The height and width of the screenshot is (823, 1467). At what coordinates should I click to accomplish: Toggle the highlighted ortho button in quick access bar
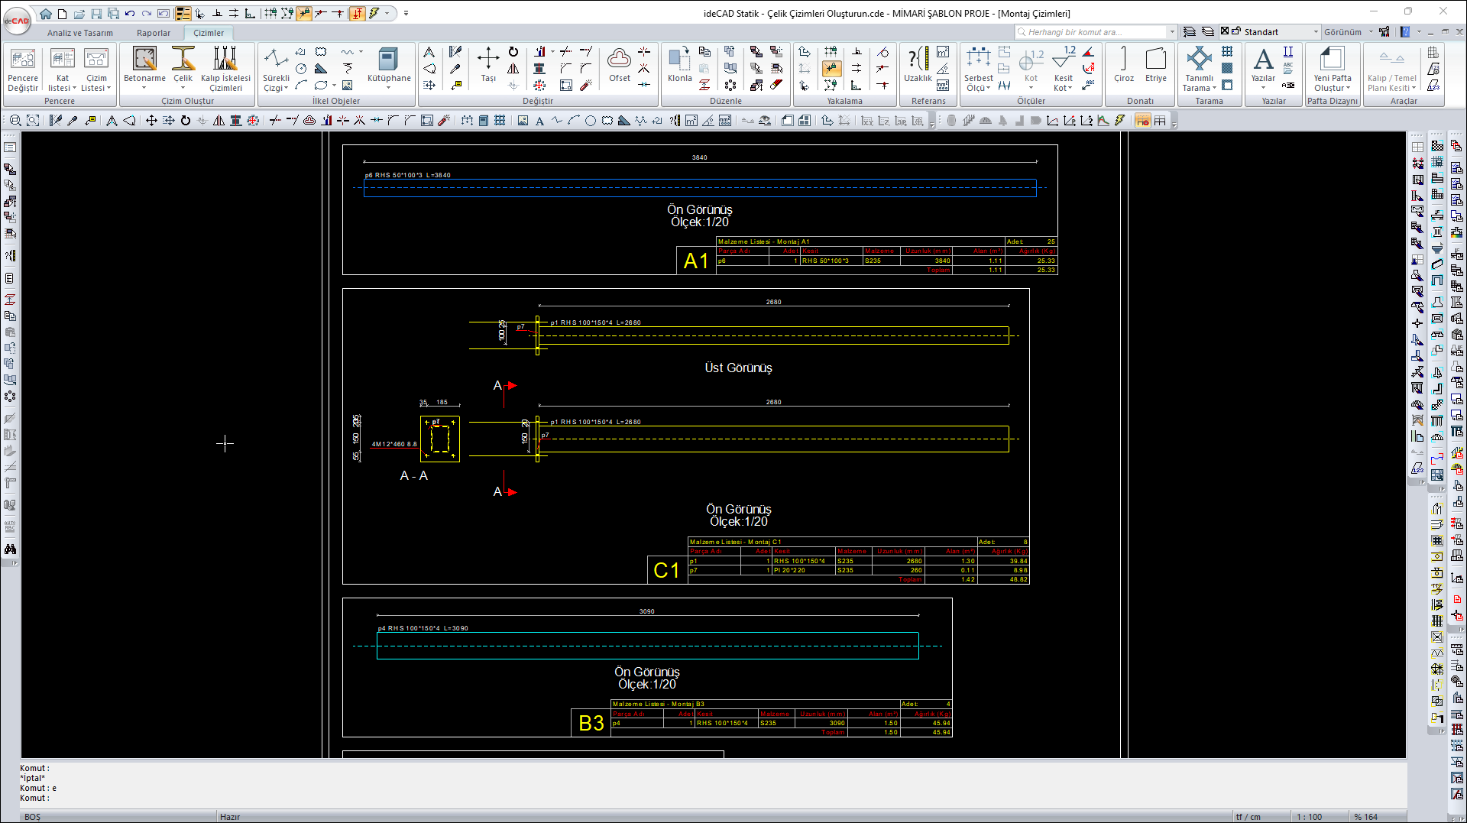[x=357, y=13]
